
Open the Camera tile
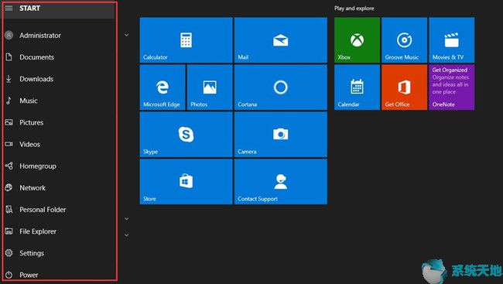(281, 135)
